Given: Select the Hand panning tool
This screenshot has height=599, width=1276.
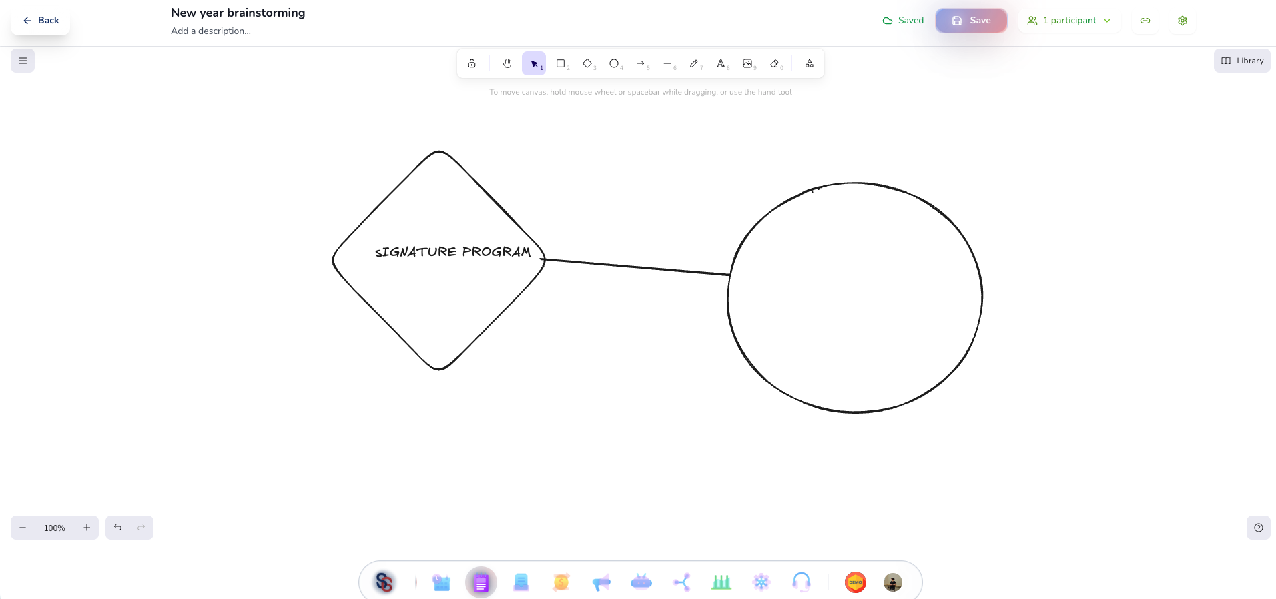Looking at the screenshot, I should point(507,63).
